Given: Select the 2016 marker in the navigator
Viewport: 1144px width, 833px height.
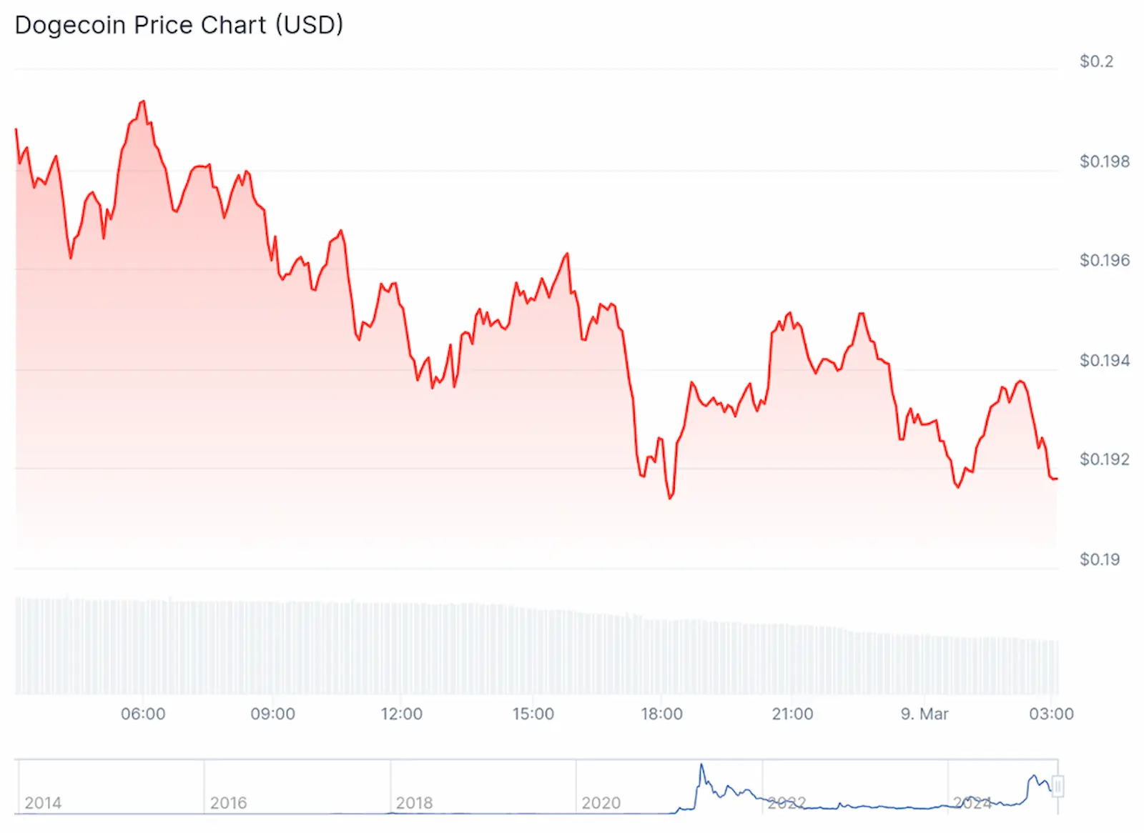Looking at the screenshot, I should pyautogui.click(x=229, y=803).
